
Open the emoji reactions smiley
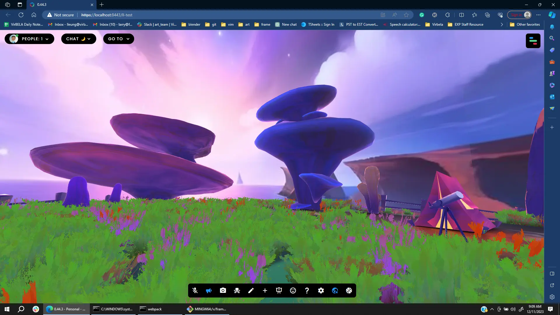tap(293, 290)
